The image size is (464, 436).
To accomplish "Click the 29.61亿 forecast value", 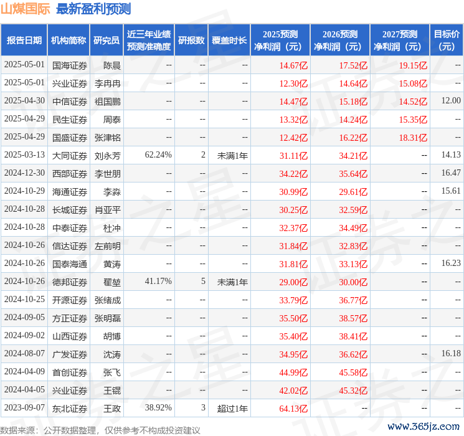I will tap(353, 192).
